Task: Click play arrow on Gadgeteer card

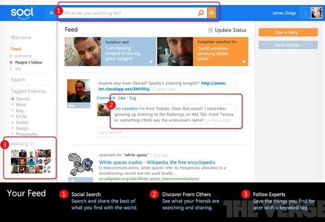Action: pos(244,62)
